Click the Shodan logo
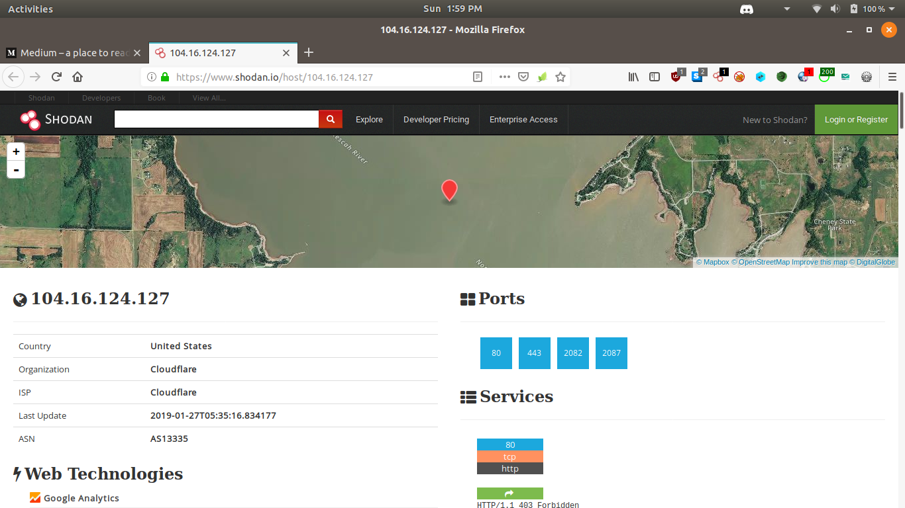This screenshot has height=508, width=905. coord(56,120)
